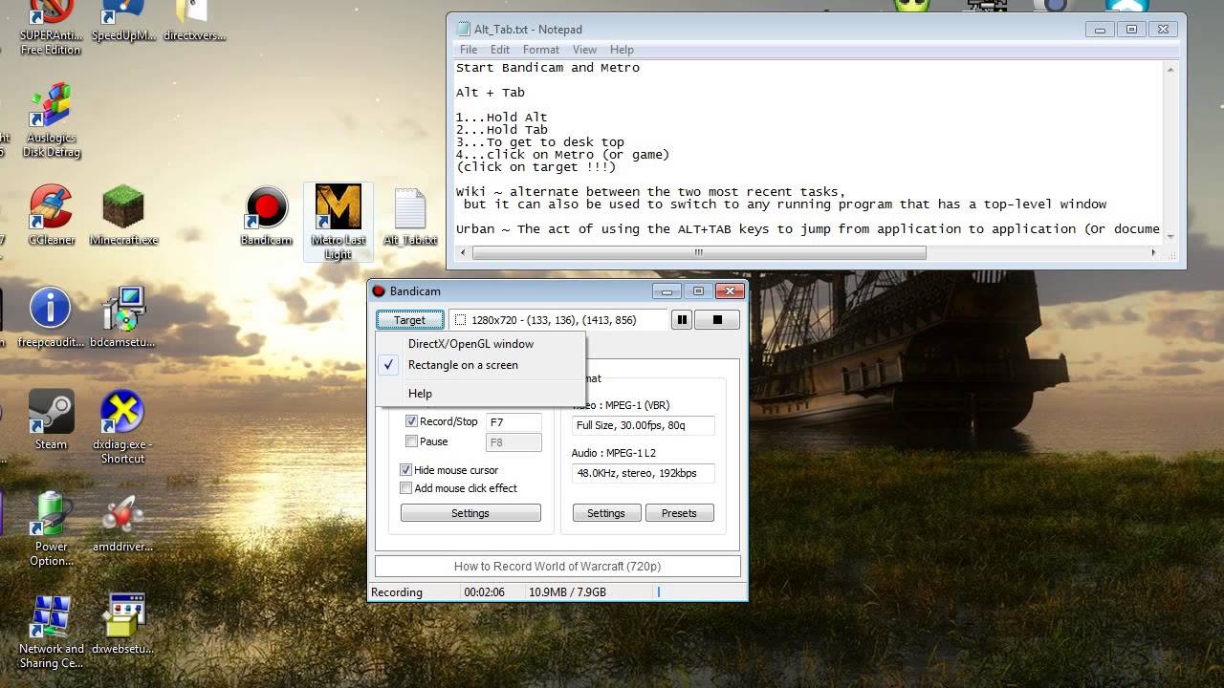Open the View menu in Notepad
This screenshot has width=1224, height=688.
coord(584,50)
